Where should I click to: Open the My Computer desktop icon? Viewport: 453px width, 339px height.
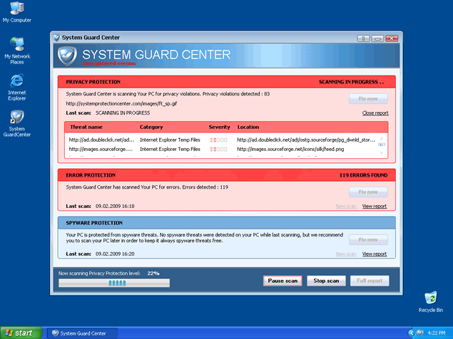coord(16,10)
